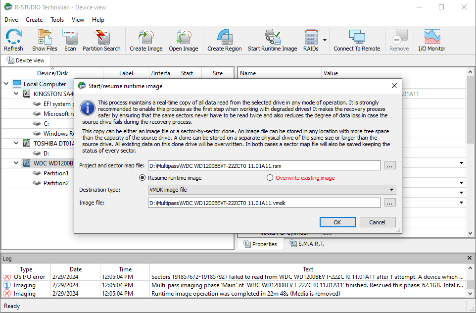Switch to the S.M.A.R.T. tab
The height and width of the screenshot is (313, 476).
(x=307, y=244)
